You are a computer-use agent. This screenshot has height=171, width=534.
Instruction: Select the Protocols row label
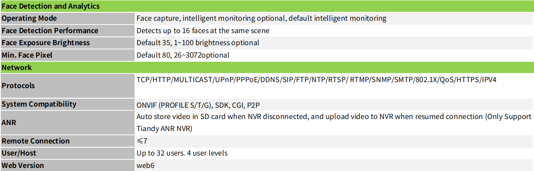(18, 85)
